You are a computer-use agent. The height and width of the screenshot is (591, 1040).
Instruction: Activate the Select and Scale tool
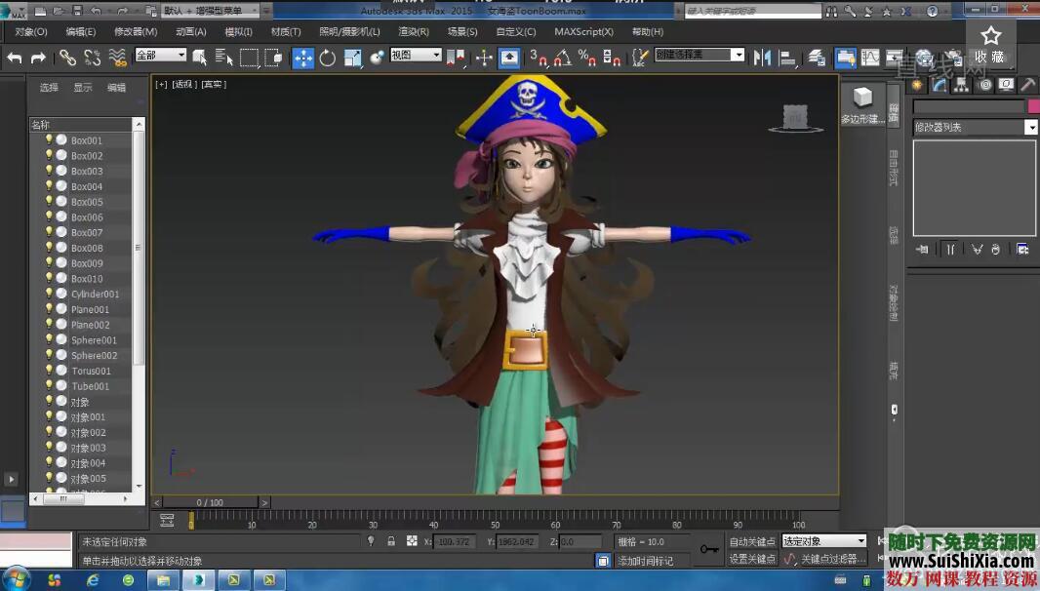coord(353,59)
